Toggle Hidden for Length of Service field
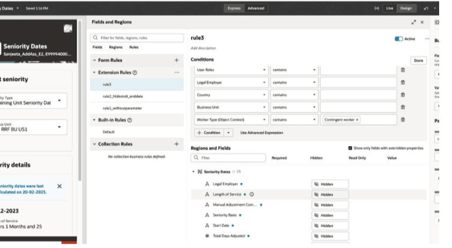This screenshot has height=248, width=452. pos(330,194)
